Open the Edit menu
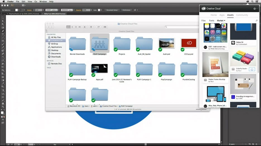This screenshot has width=261, height=146. [23, 1]
